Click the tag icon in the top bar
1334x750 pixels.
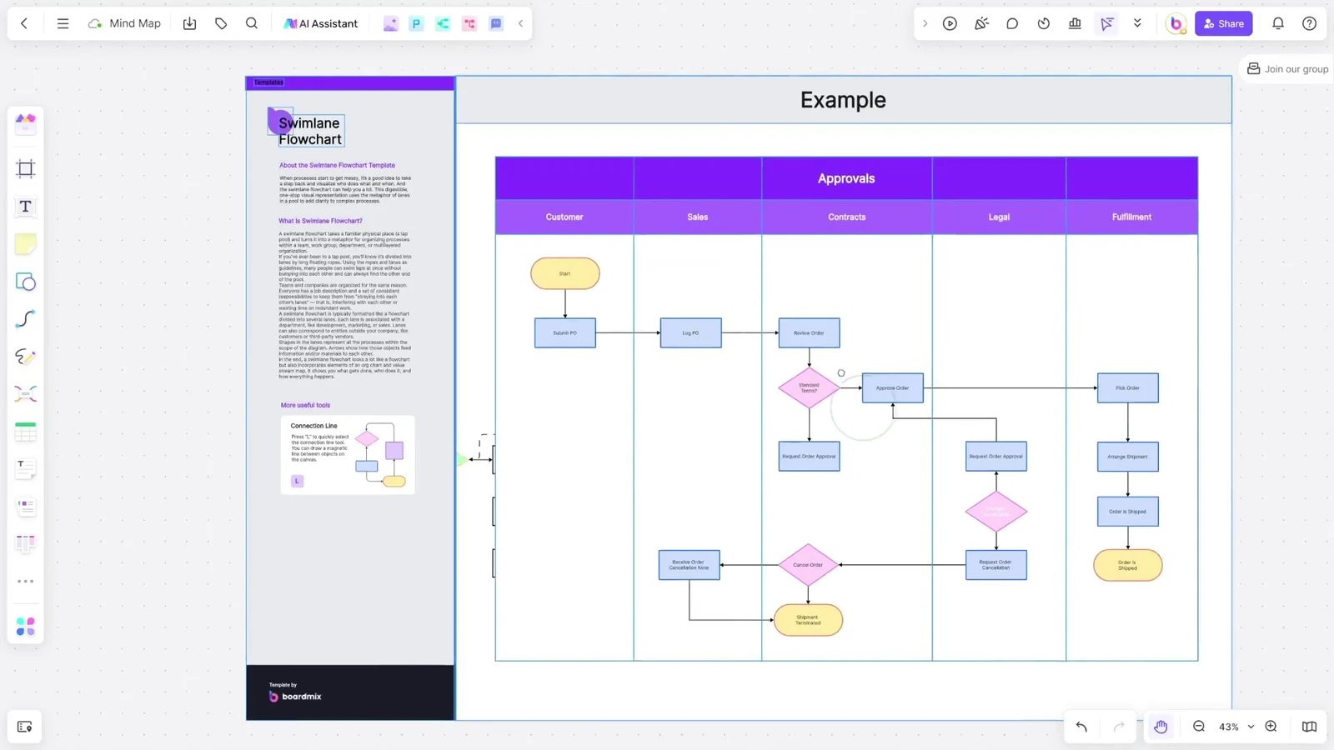(x=221, y=23)
